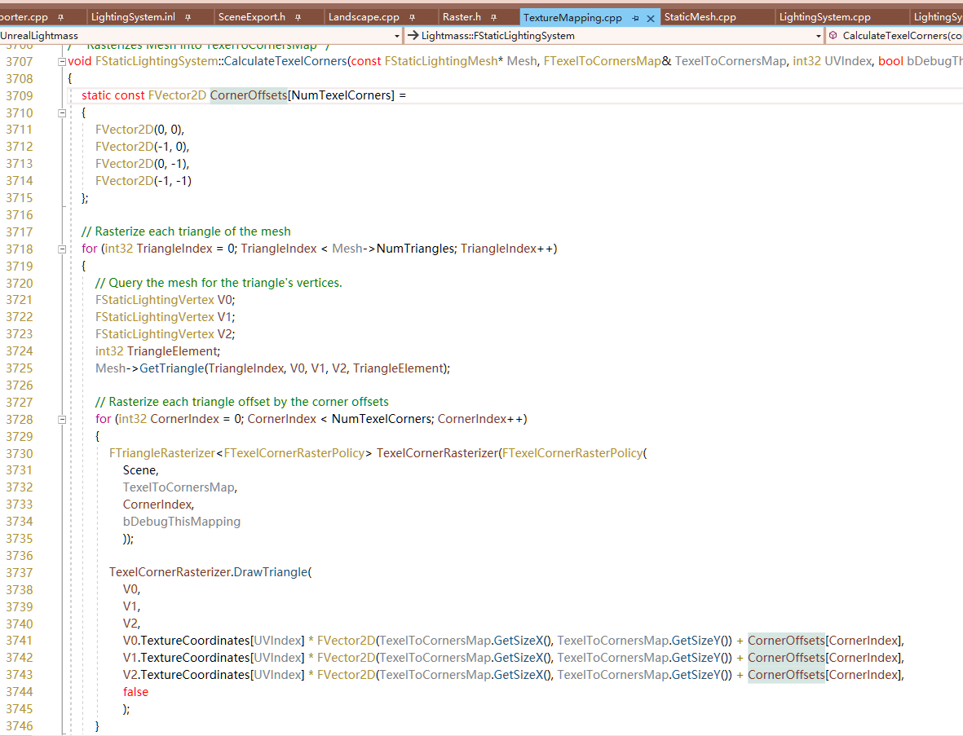Viewport: 963px width, 736px height.
Task: Click V1.TextureCoordinates on line 3742
Action: click(186, 658)
